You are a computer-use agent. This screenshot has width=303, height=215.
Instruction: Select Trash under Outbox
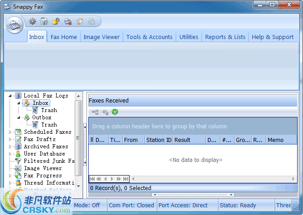point(49,125)
